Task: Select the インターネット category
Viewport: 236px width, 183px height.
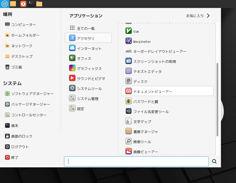Action: click(x=88, y=48)
